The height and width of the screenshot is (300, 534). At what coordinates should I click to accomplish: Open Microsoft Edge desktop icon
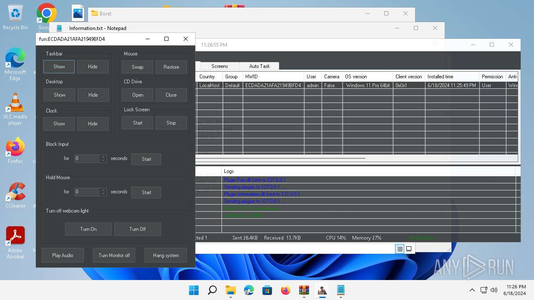tap(15, 64)
